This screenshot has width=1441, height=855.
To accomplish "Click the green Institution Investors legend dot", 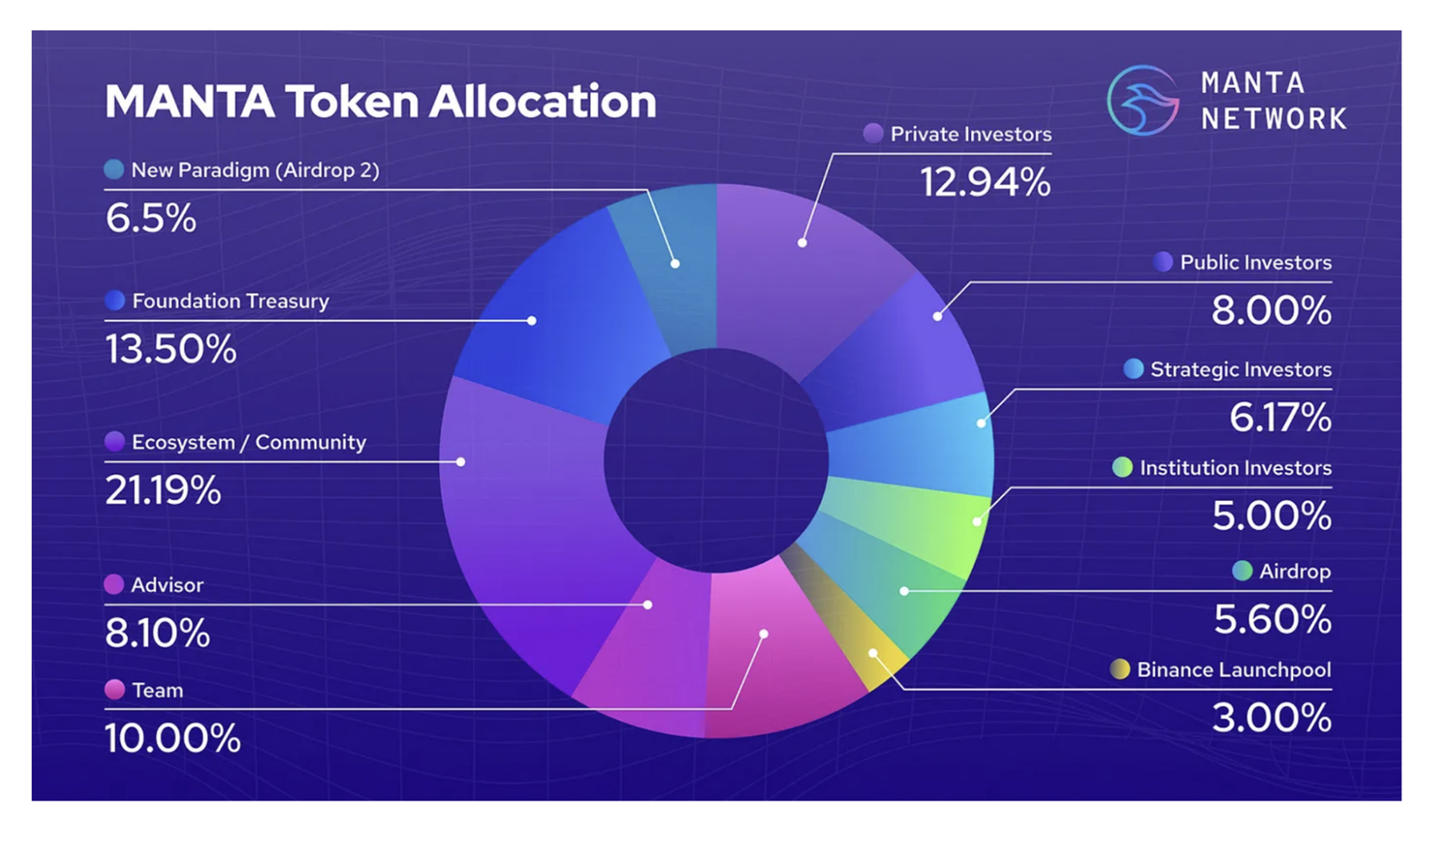I will pyautogui.click(x=1122, y=468).
